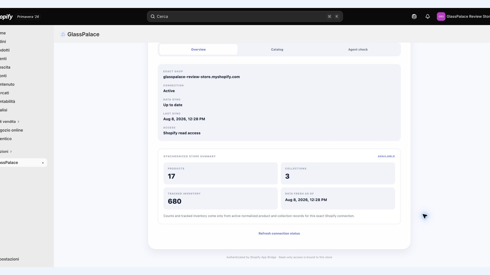Click the Authenticated by Shopify App Bridge footer
This screenshot has height=275, width=490.
279,257
